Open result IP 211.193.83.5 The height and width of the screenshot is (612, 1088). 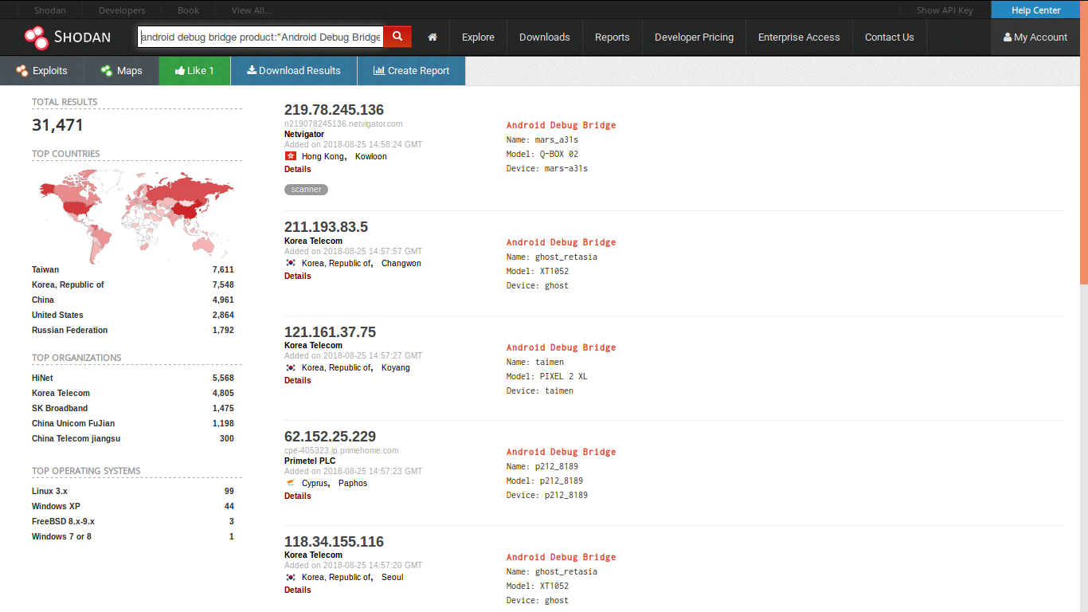(x=326, y=227)
